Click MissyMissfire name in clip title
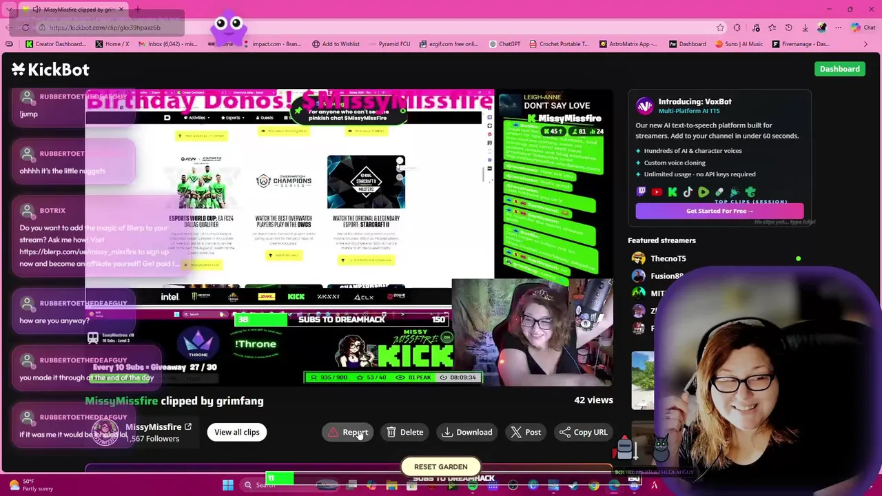Viewport: 882px width, 496px height. click(121, 401)
